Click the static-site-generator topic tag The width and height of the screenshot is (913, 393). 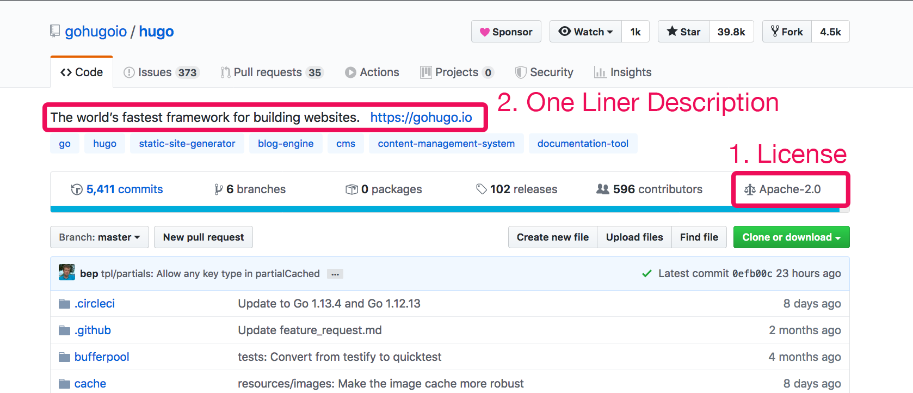(187, 144)
